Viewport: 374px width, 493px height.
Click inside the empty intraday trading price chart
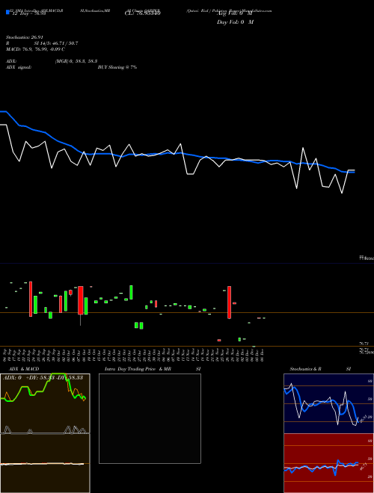[x=150, y=418]
